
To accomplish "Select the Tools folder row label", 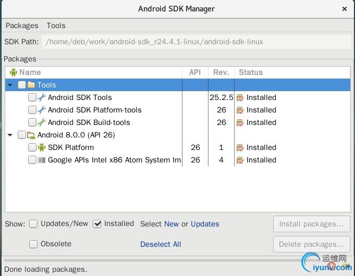I will click(46, 85).
